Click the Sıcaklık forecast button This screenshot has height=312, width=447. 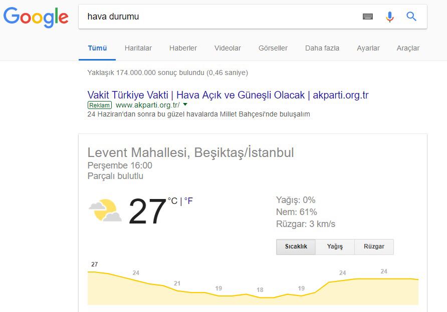[x=295, y=246]
